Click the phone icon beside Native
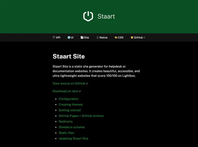The image size is (198, 147). [98, 37]
